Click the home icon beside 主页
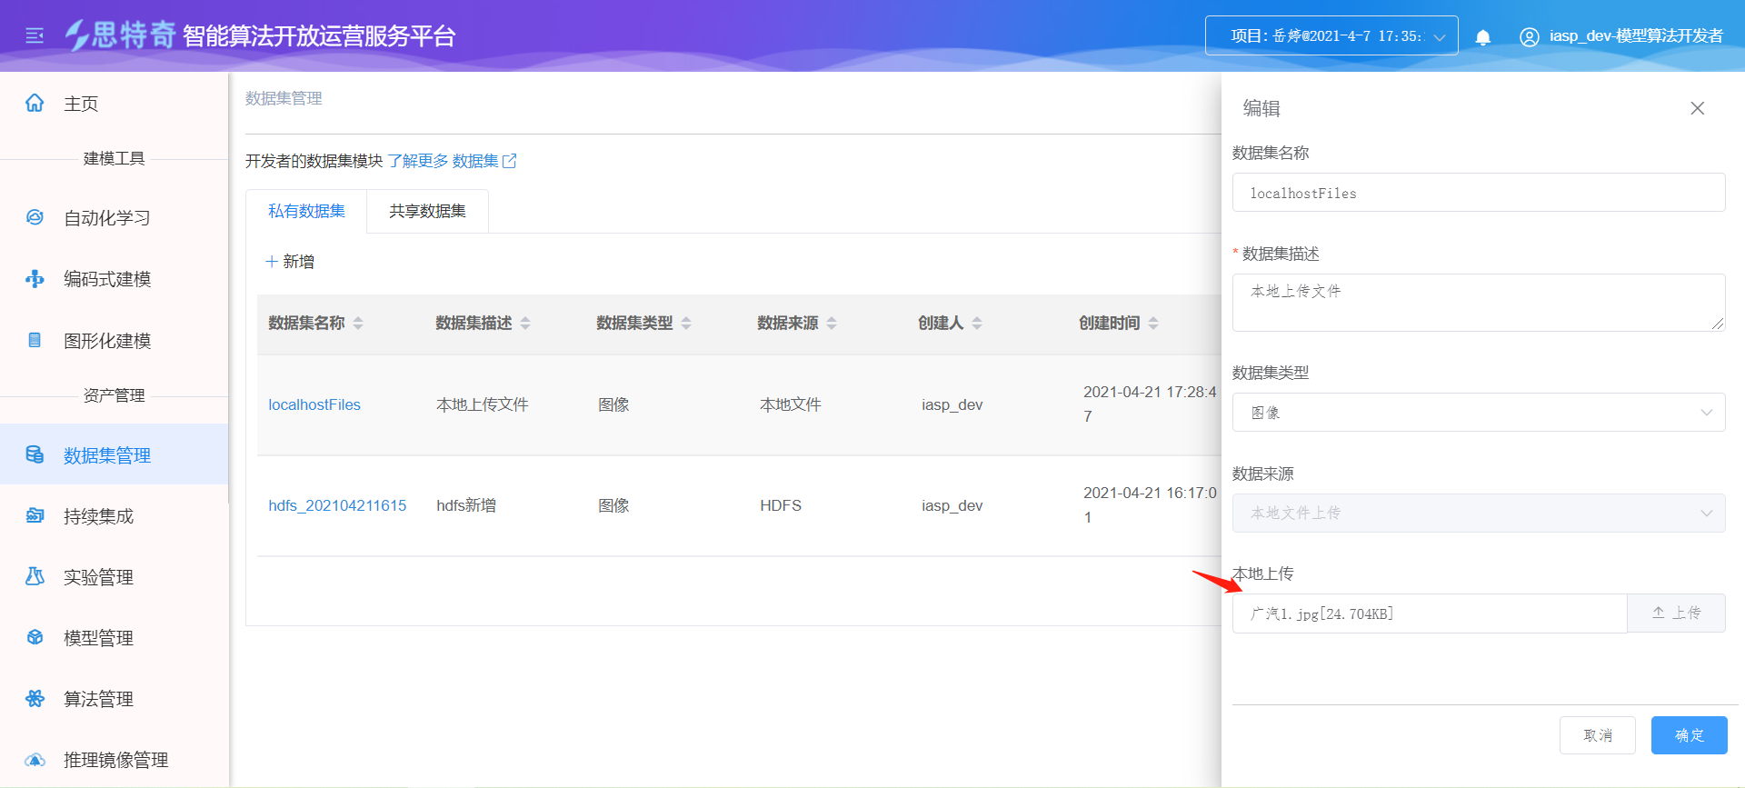Screen dimensions: 1745x788 [35, 103]
